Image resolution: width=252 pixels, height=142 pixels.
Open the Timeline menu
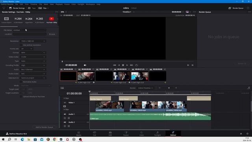point(33,4)
